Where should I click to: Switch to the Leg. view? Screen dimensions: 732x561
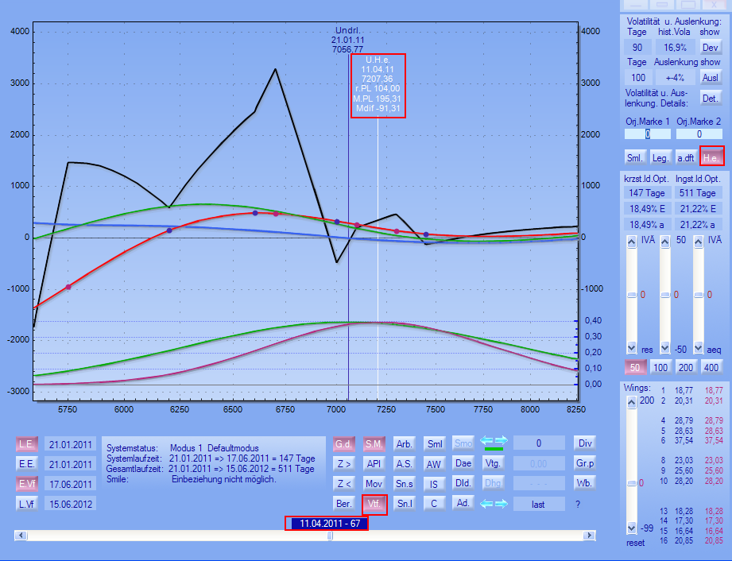(660, 157)
